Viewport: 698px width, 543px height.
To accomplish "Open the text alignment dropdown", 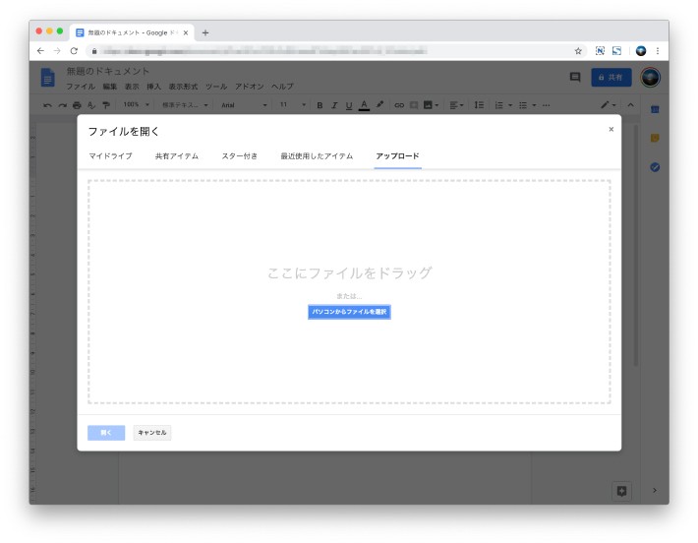I will point(456,105).
